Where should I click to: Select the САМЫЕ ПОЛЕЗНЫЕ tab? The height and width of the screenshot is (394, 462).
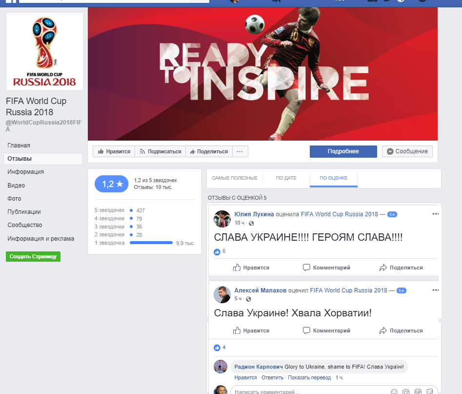click(x=235, y=178)
